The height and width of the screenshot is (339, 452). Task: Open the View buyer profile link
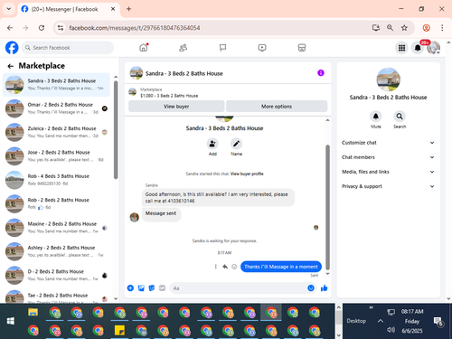(247, 174)
